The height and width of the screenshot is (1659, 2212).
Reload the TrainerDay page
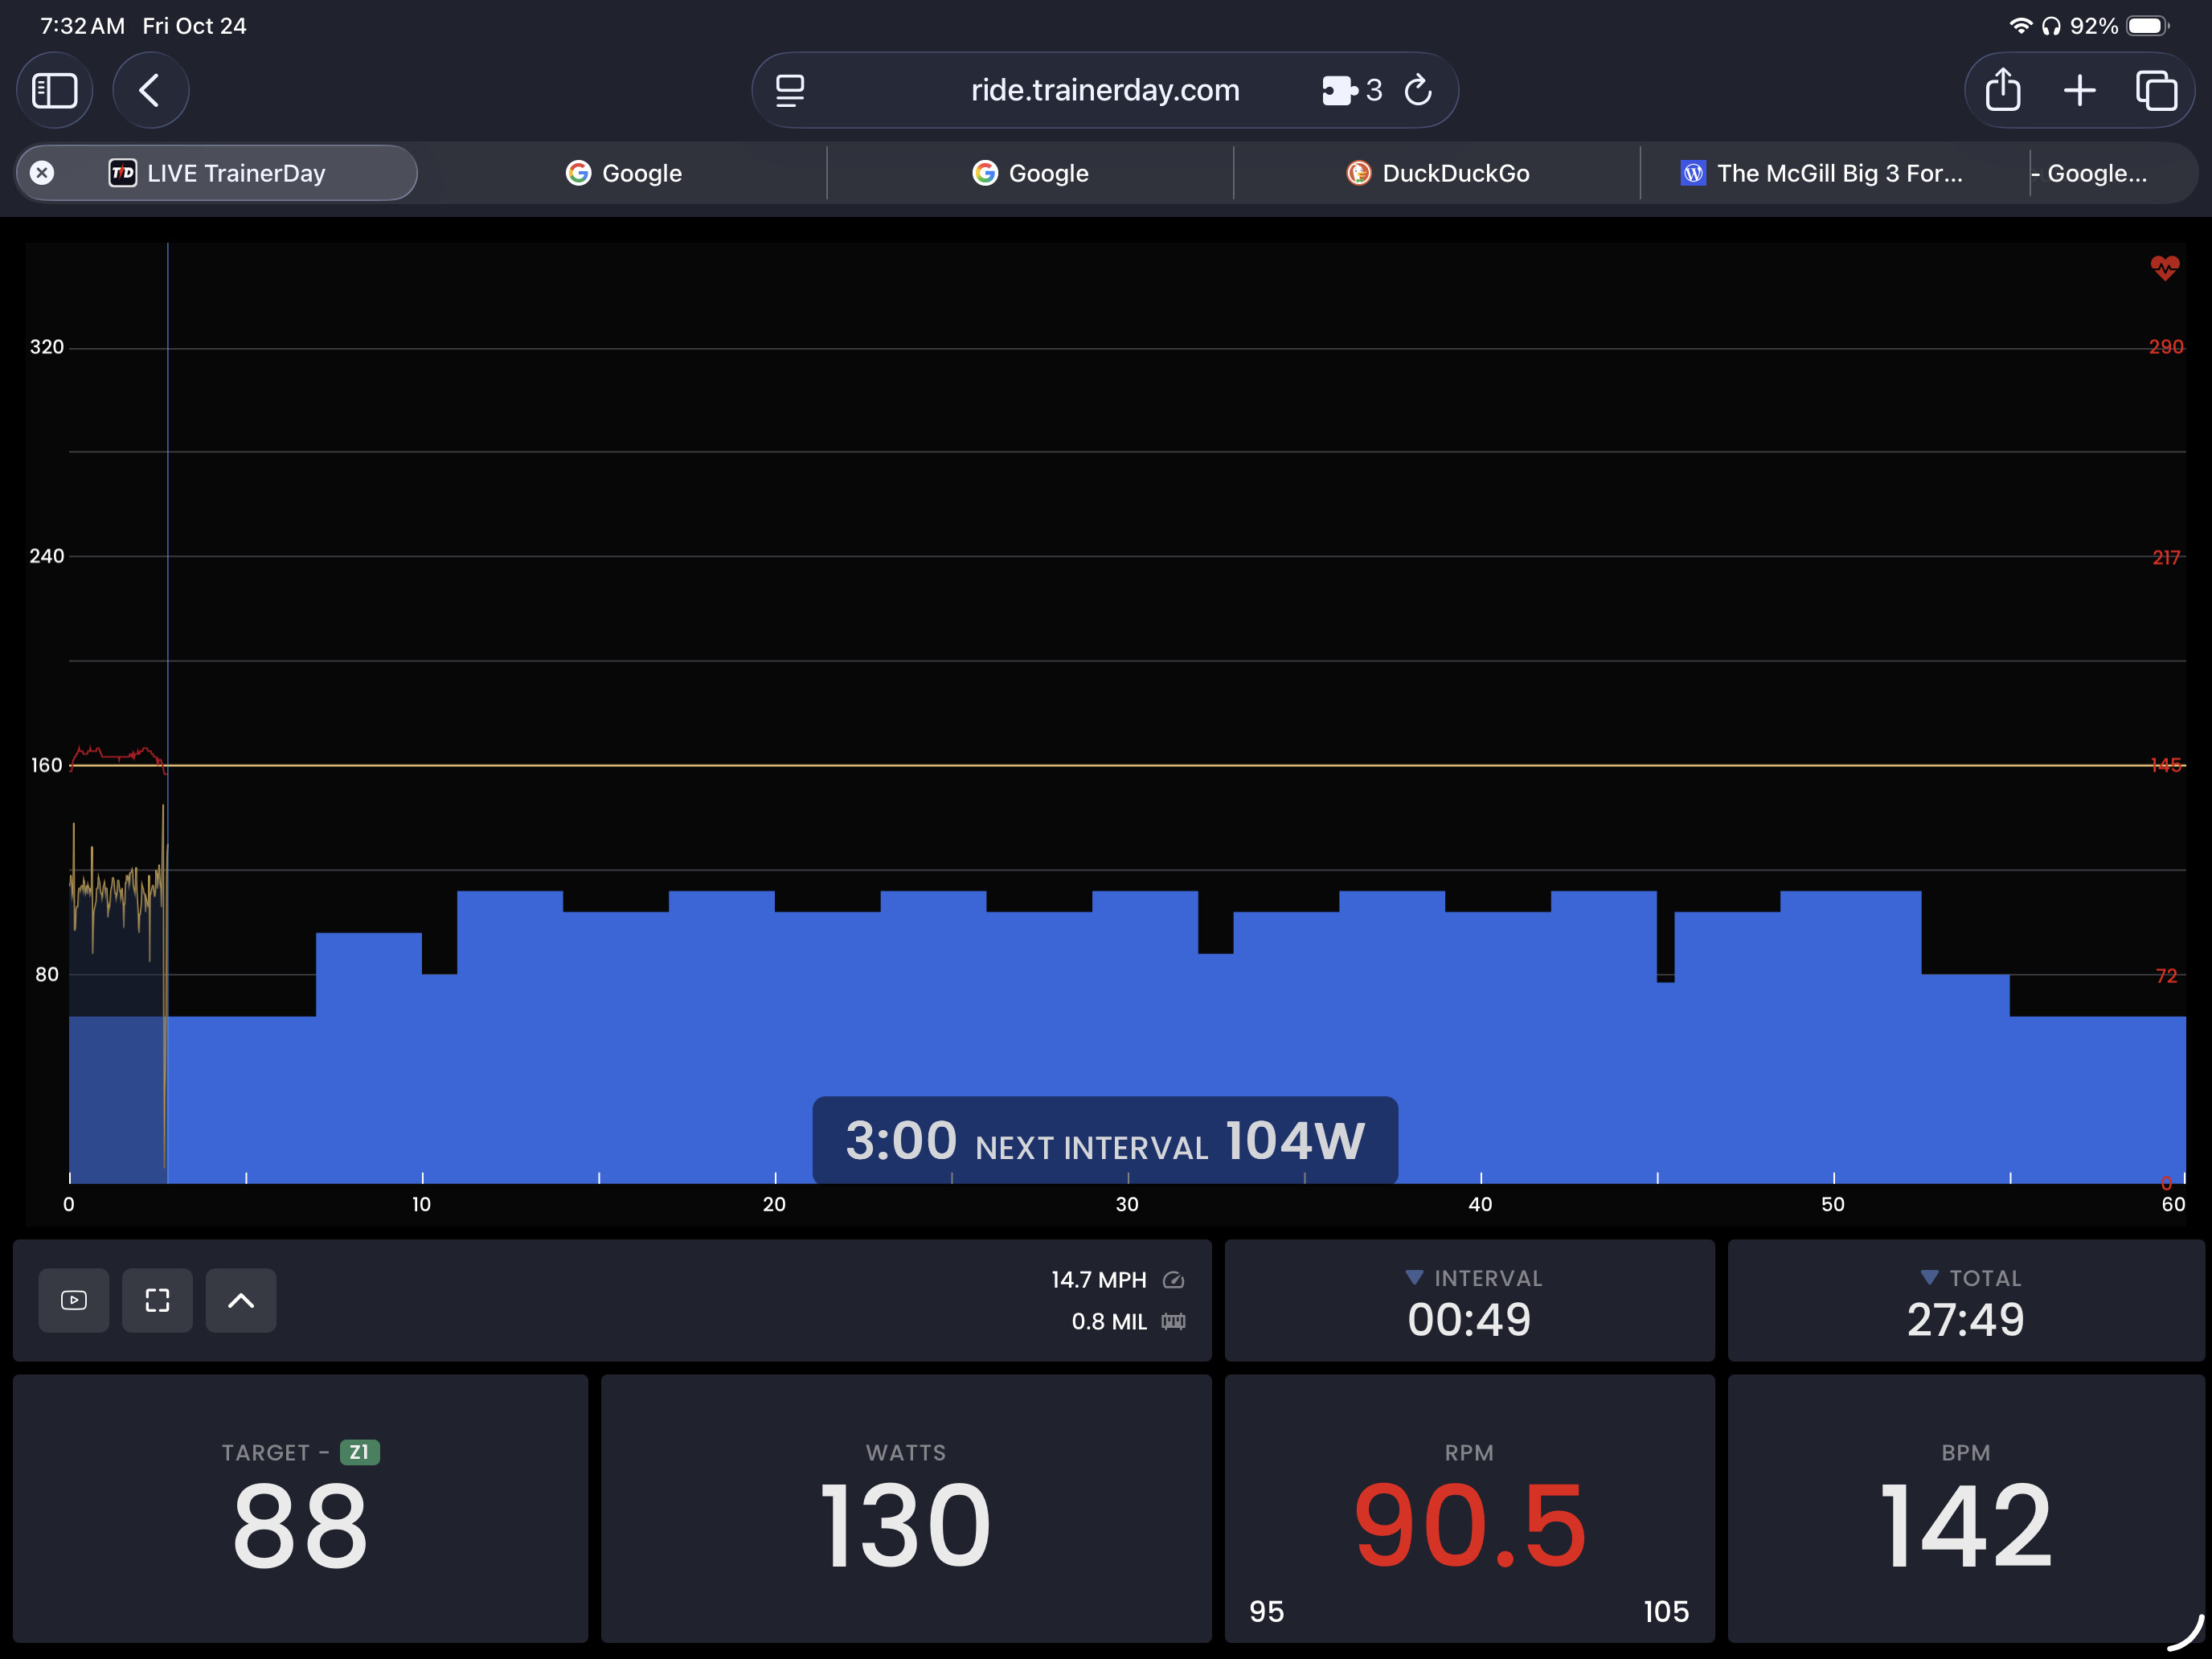[1418, 91]
